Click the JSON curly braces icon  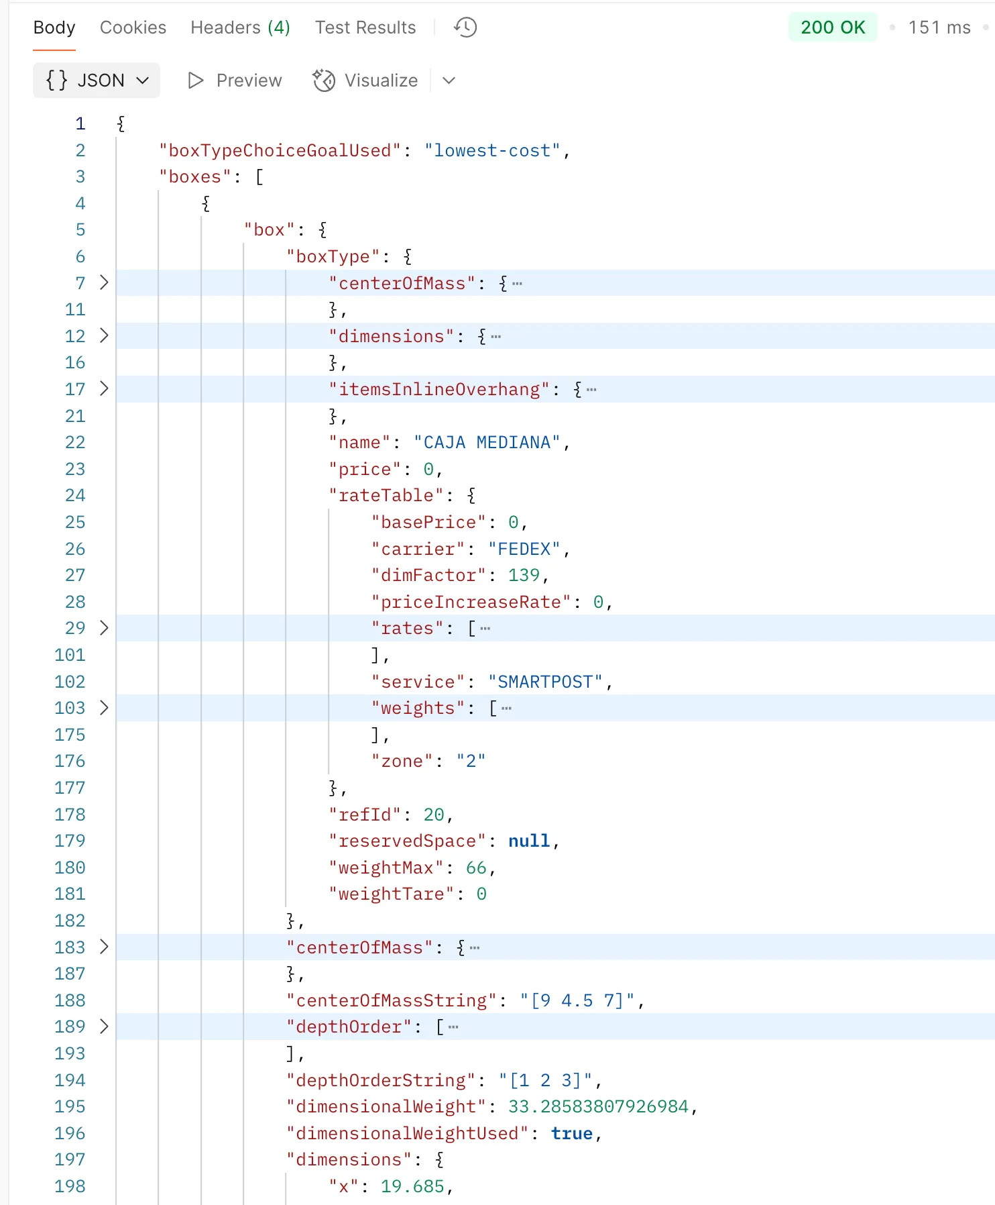pyautogui.click(x=57, y=81)
